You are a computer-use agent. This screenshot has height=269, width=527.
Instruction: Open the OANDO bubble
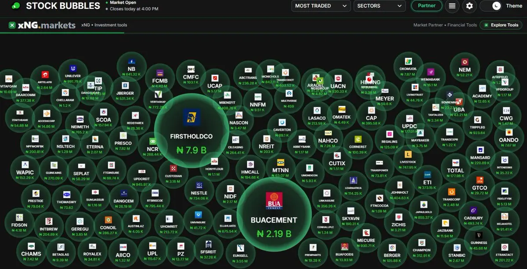509,137
